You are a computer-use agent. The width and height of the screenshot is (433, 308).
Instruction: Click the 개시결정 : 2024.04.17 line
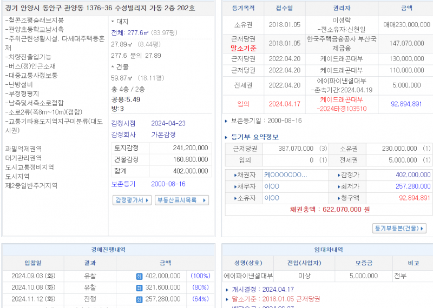pos(263,290)
